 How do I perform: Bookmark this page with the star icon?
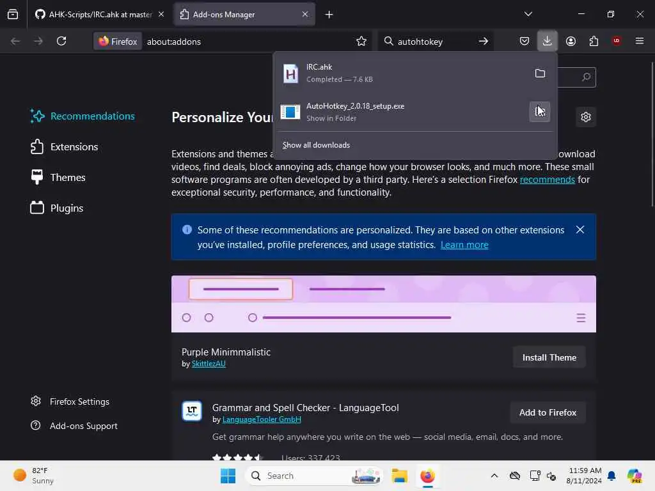(361, 42)
